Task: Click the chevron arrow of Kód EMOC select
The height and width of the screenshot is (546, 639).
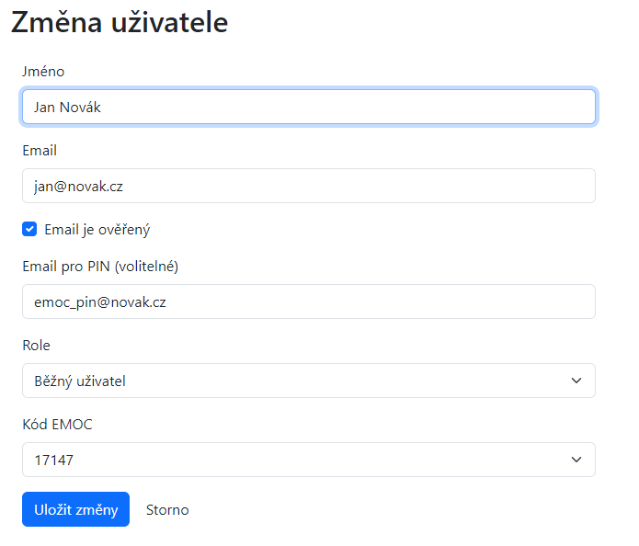Action: click(576, 460)
